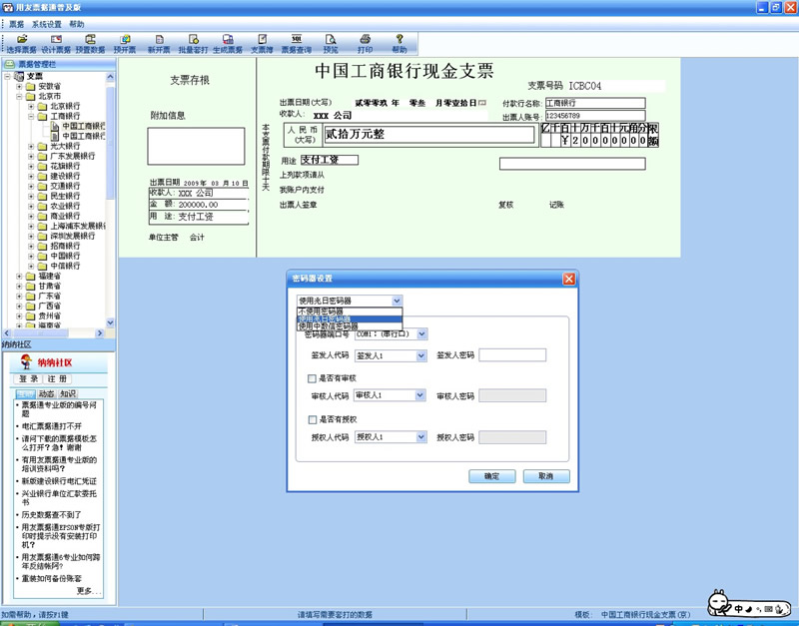Click the second 中国工商银行 document icon in tree
Screen dimensions: 799x626
click(55, 136)
